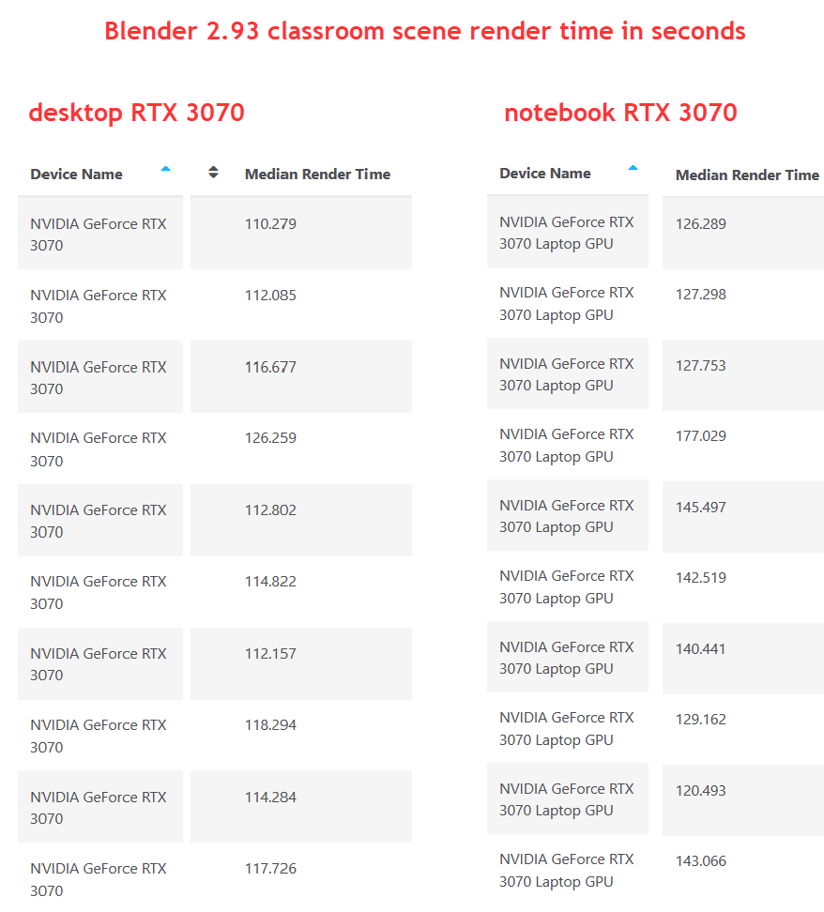824x912 pixels.
Task: Select desktop render time 118.294
Action: (270, 725)
